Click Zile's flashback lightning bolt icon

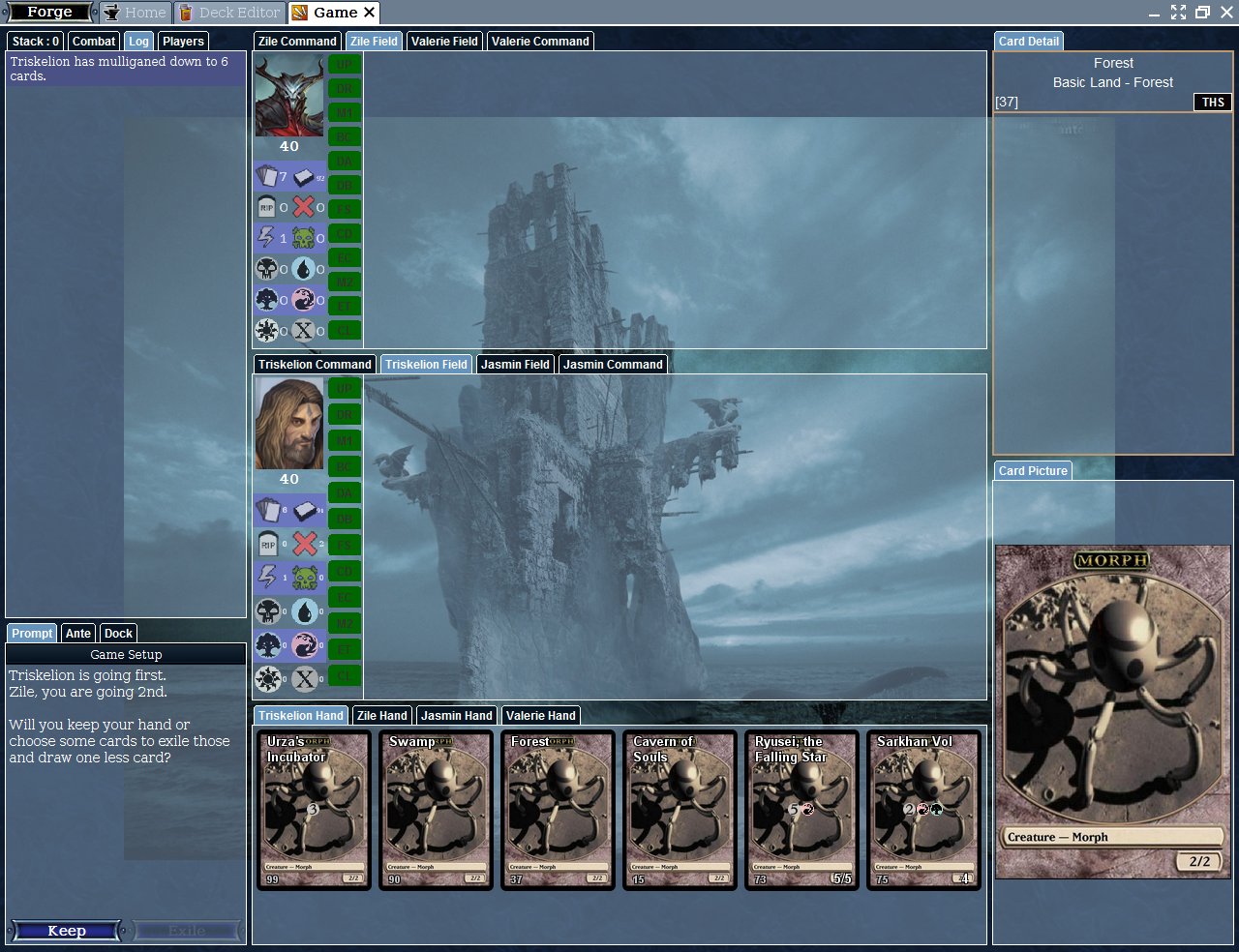point(266,238)
